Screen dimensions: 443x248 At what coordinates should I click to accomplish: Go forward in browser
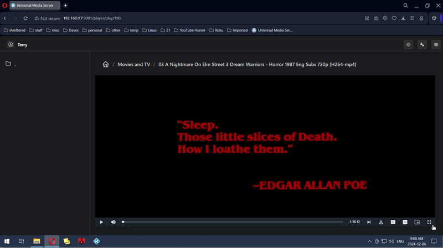pos(16,18)
